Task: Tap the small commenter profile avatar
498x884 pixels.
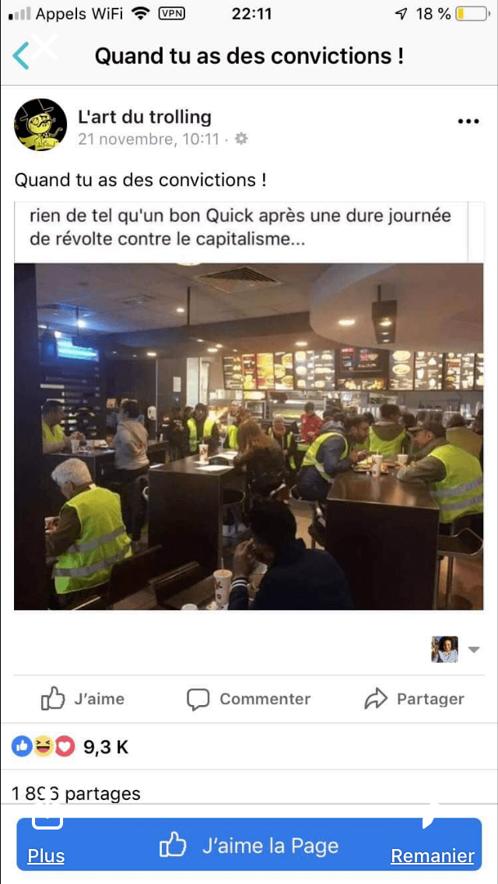Action: 444,650
